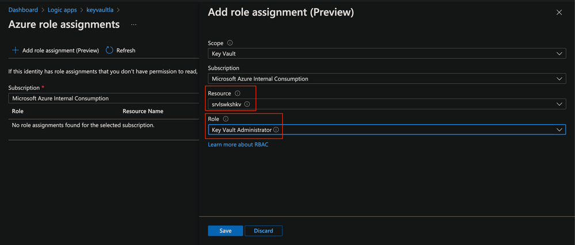Show the Scope info tooltip icon
This screenshot has height=245, width=575.
[x=230, y=43]
